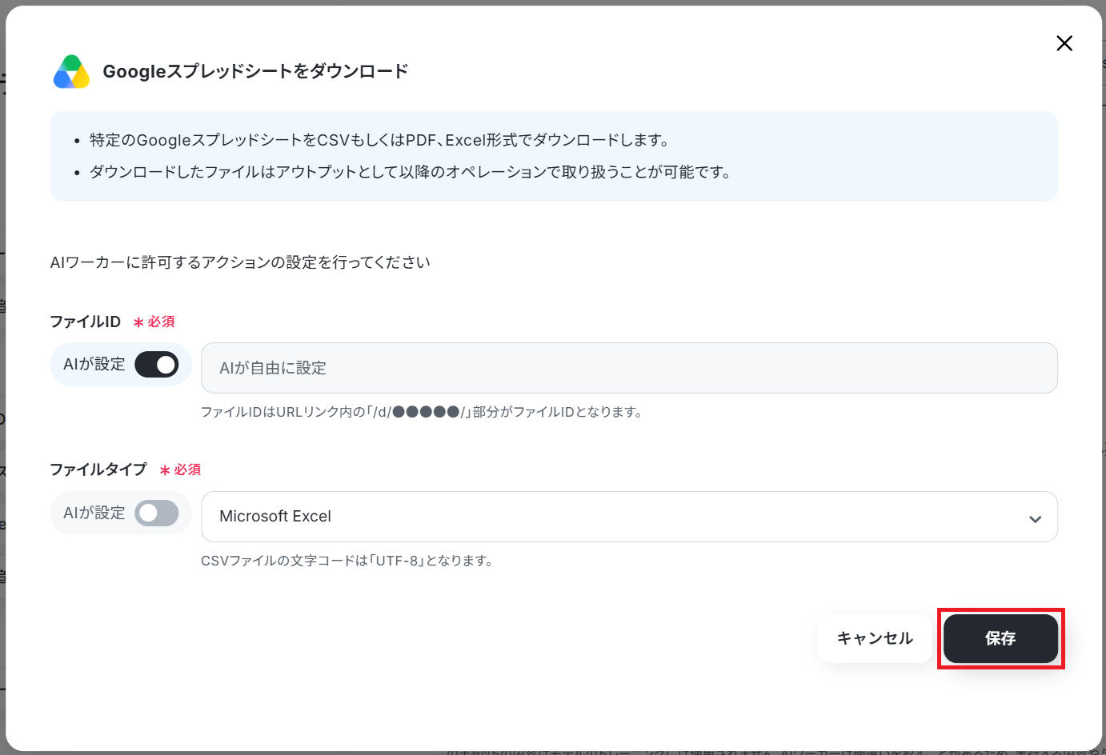The height and width of the screenshot is (755, 1106).
Task: Click the CSV UTF-8 encoding hint text
Action: point(347,561)
